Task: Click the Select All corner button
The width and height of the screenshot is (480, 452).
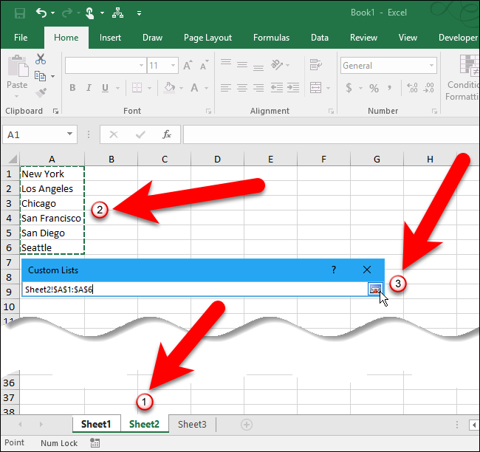Action: pos(12,159)
